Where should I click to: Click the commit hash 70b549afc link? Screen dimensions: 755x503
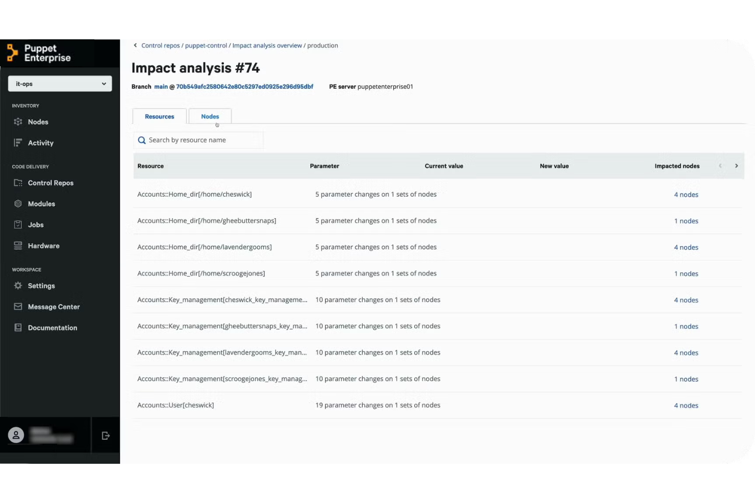[x=244, y=87]
